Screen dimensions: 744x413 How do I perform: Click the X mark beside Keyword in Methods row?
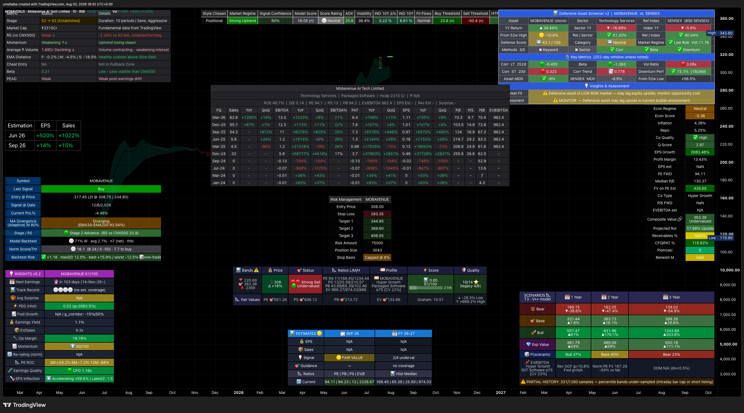coord(540,49)
